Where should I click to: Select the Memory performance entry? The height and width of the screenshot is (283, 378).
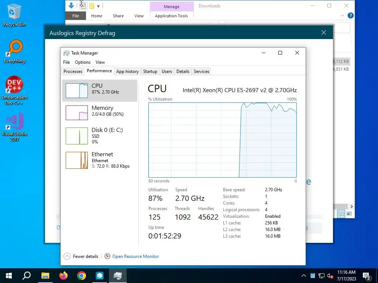point(100,113)
